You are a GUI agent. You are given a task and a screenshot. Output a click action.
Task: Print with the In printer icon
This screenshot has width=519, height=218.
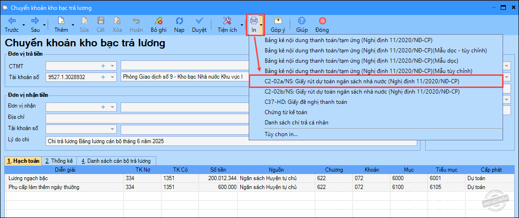(x=253, y=25)
